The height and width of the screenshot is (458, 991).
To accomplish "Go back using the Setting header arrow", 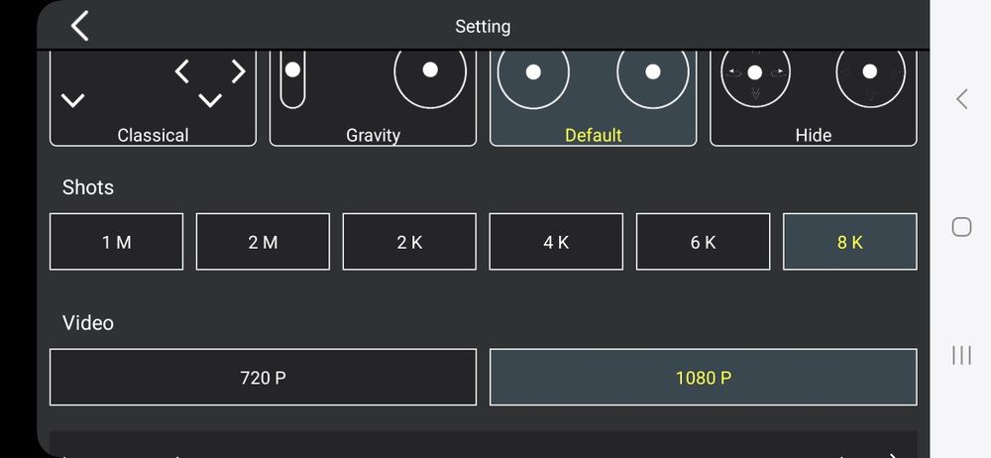I will tap(79, 27).
